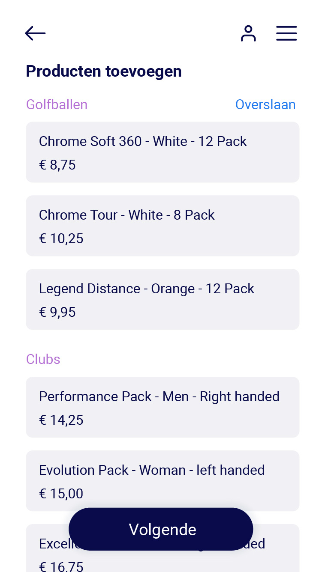Skip golf balls via Overslaan link
The width and height of the screenshot is (322, 572).
(x=265, y=104)
